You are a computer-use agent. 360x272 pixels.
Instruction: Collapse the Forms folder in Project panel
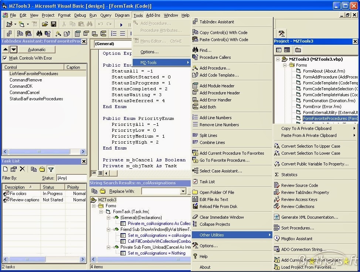point(285,65)
